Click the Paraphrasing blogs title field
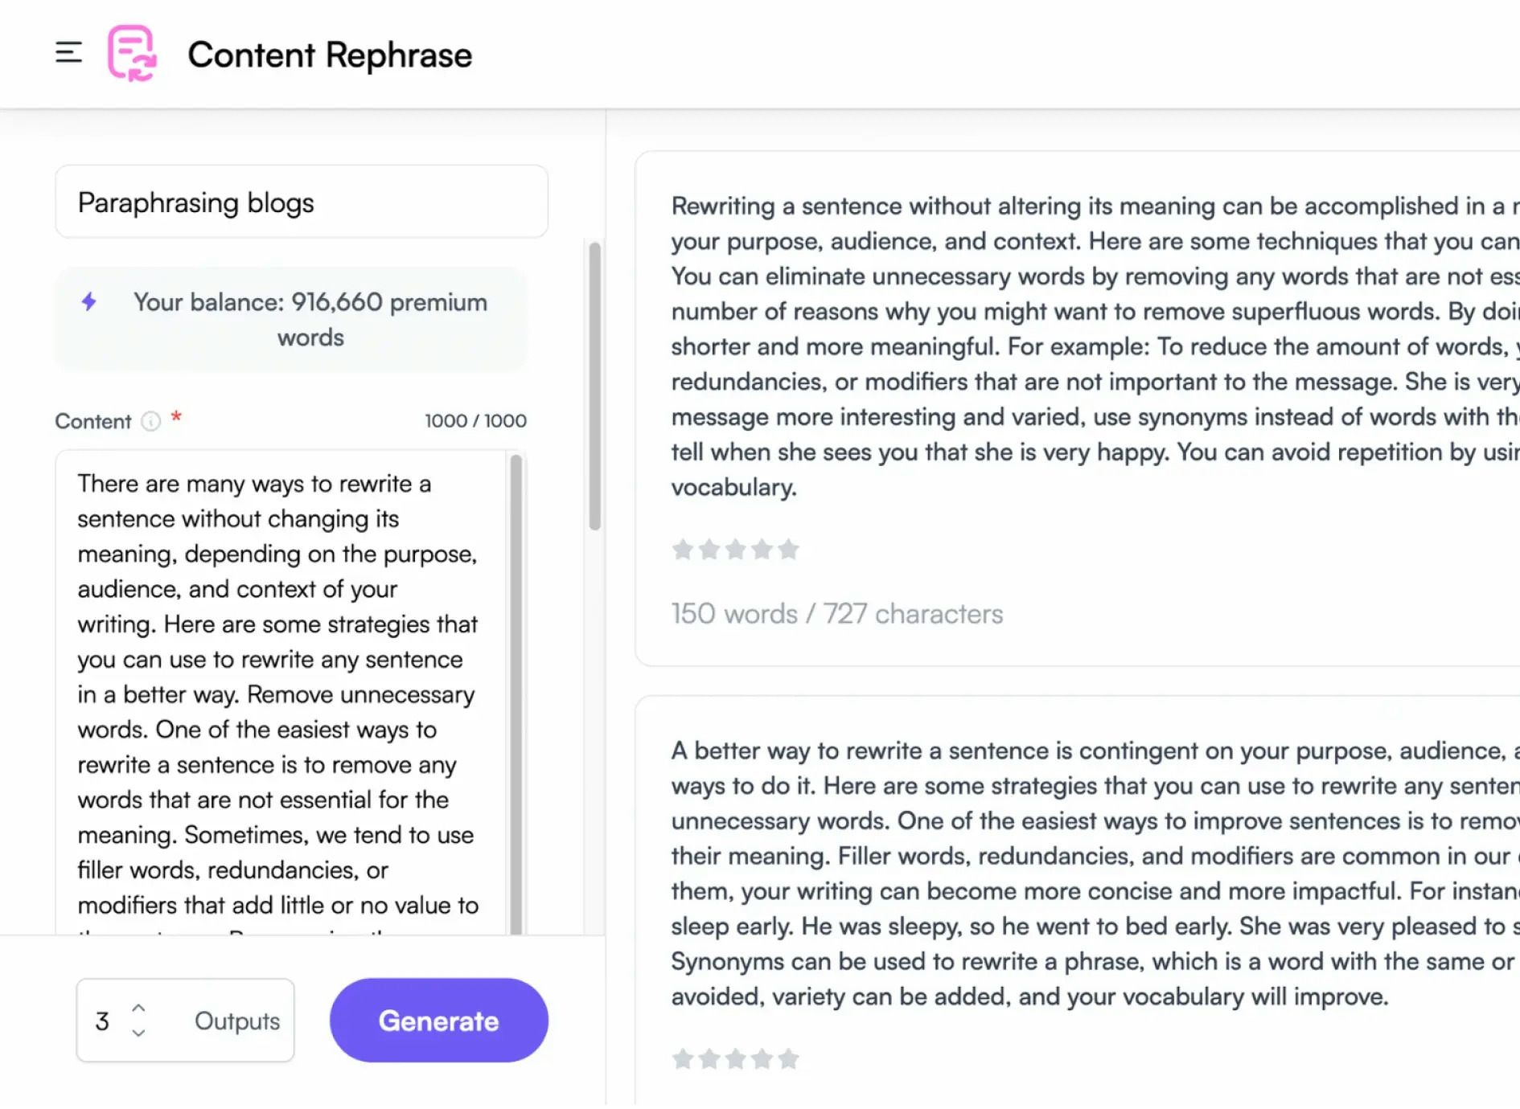Screen dimensions: 1520x1109 [302, 203]
